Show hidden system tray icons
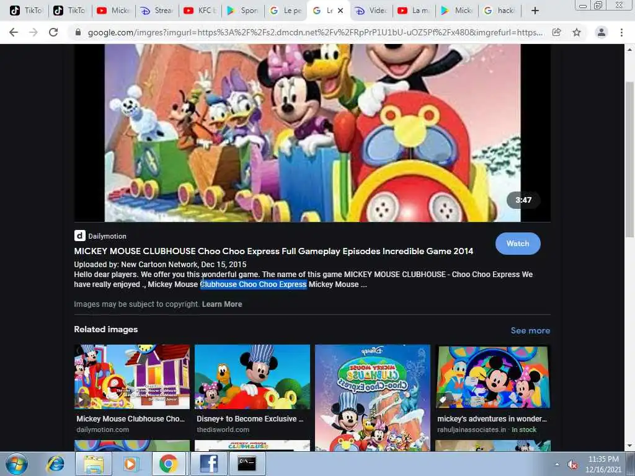Image resolution: width=635 pixels, height=476 pixels. tap(557, 464)
